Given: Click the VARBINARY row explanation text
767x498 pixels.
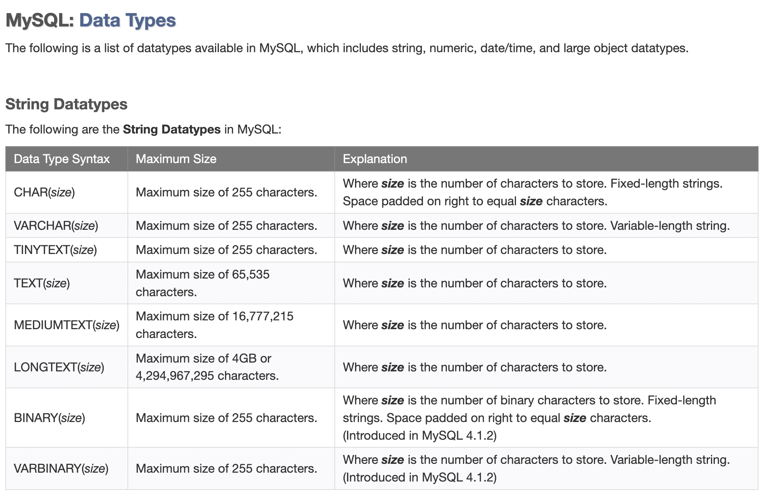Looking at the screenshot, I should tap(536, 468).
